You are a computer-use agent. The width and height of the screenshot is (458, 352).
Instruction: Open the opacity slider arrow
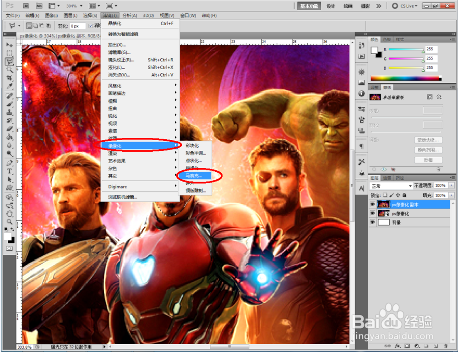tap(452, 185)
